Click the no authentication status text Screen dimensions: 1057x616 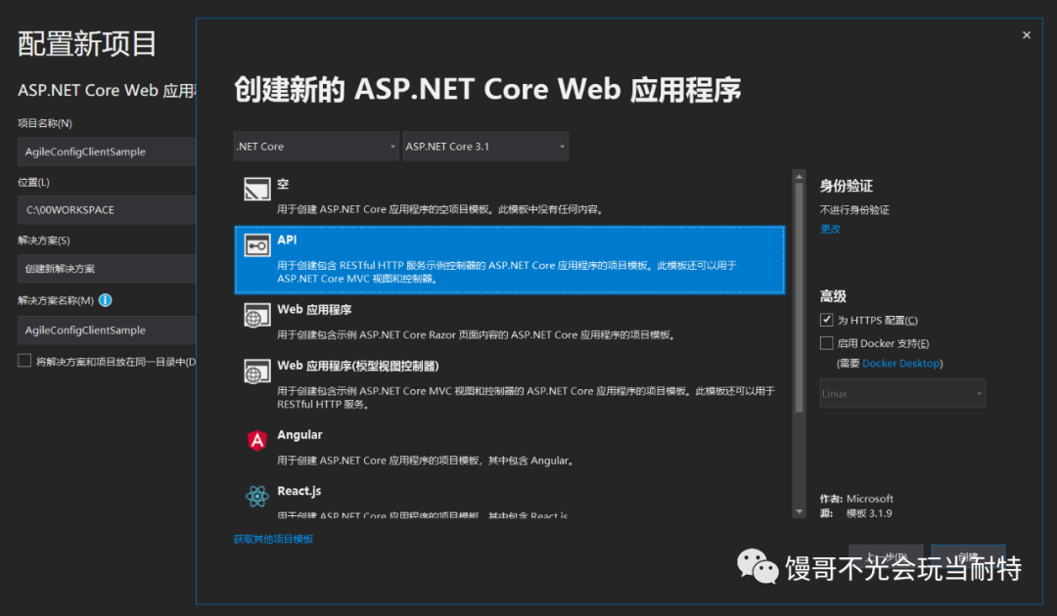pos(854,209)
